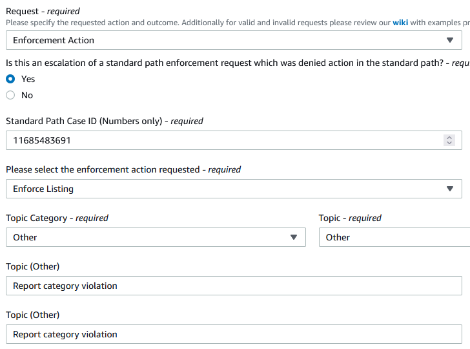Click the Standard Path Case ID number field

pyautogui.click(x=220, y=140)
